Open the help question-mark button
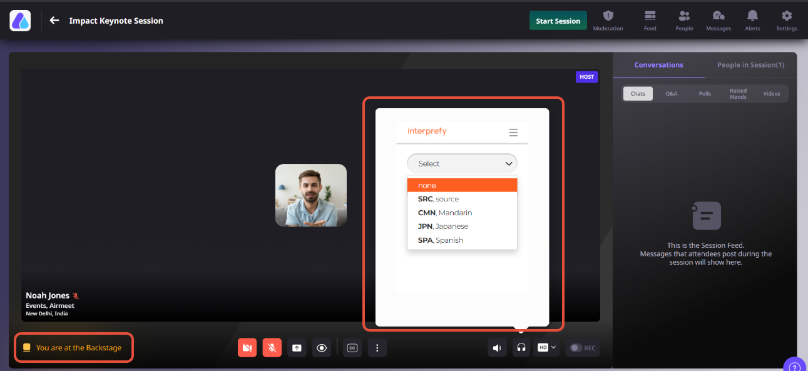Viewport: 808px width, 371px height. pos(795,366)
